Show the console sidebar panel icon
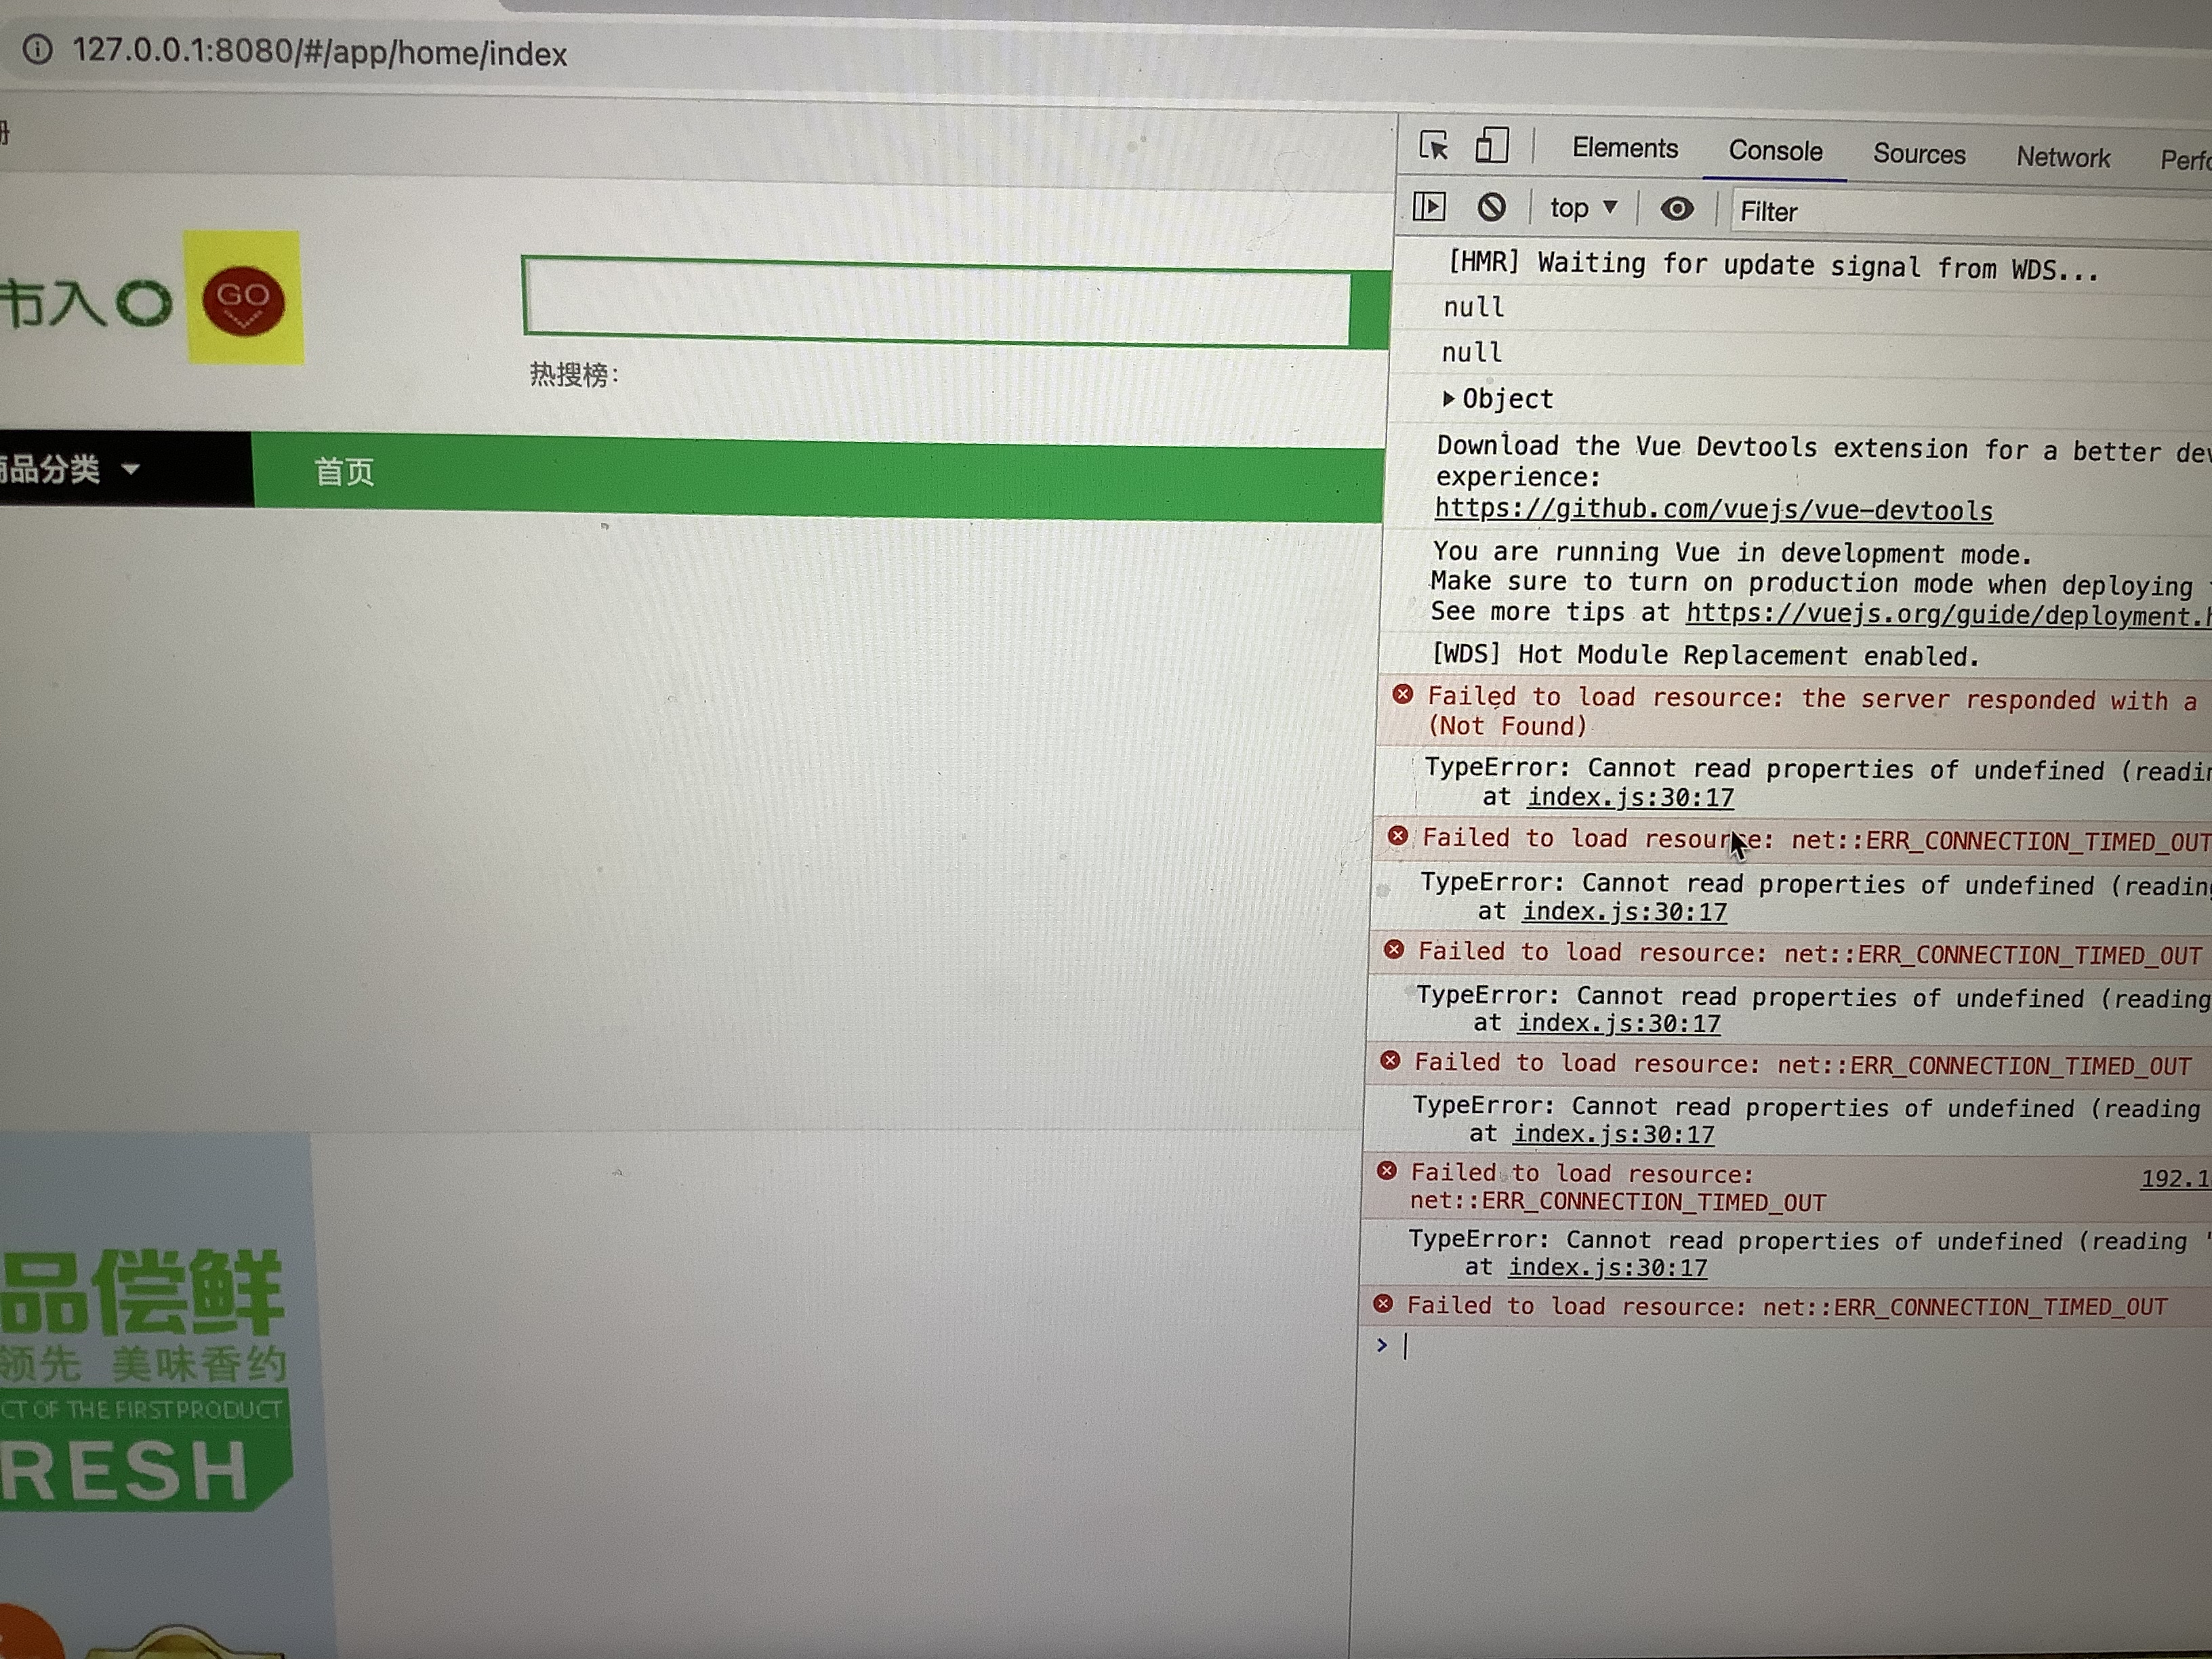2212x1659 pixels. pos(1429,207)
